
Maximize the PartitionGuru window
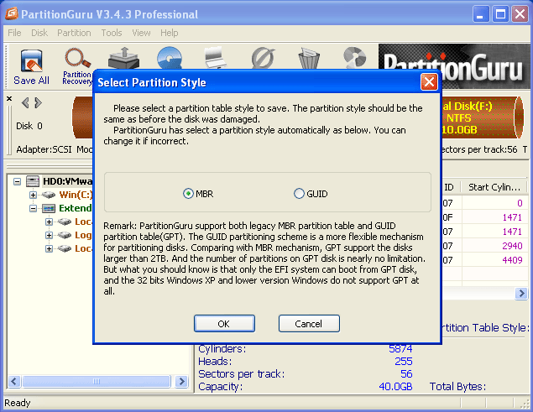point(500,14)
